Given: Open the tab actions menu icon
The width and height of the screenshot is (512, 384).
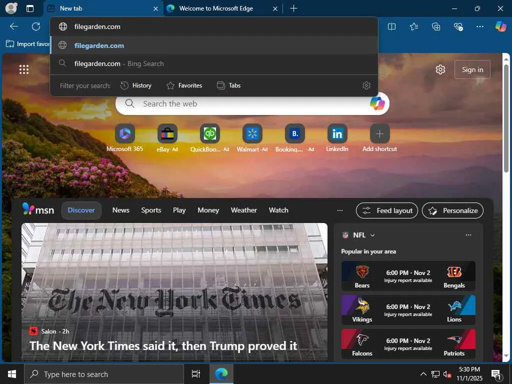Looking at the screenshot, I should (30, 8).
